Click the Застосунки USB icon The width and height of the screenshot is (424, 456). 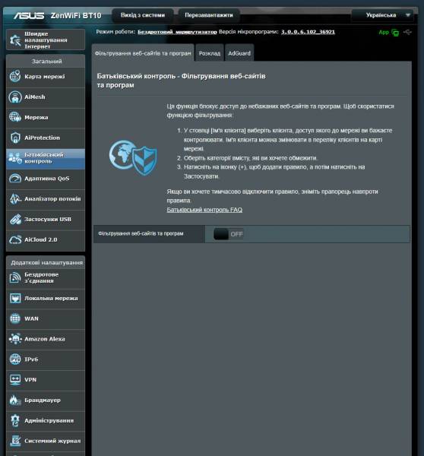pos(15,220)
